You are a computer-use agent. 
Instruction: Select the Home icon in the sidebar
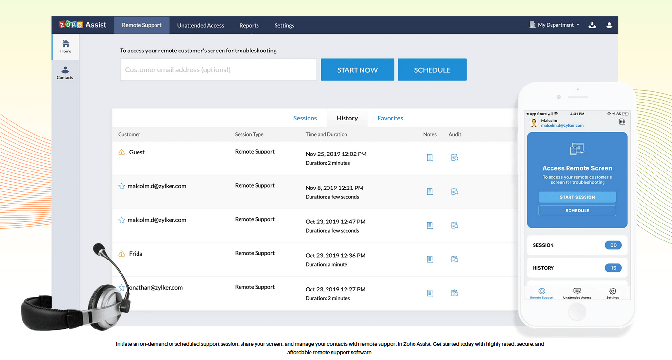(66, 46)
